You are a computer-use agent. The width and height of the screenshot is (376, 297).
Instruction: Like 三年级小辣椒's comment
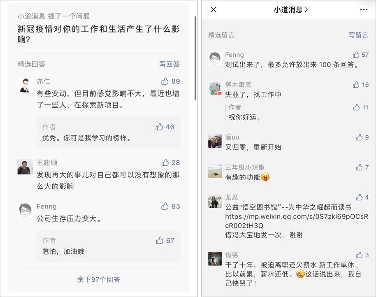[x=359, y=167]
